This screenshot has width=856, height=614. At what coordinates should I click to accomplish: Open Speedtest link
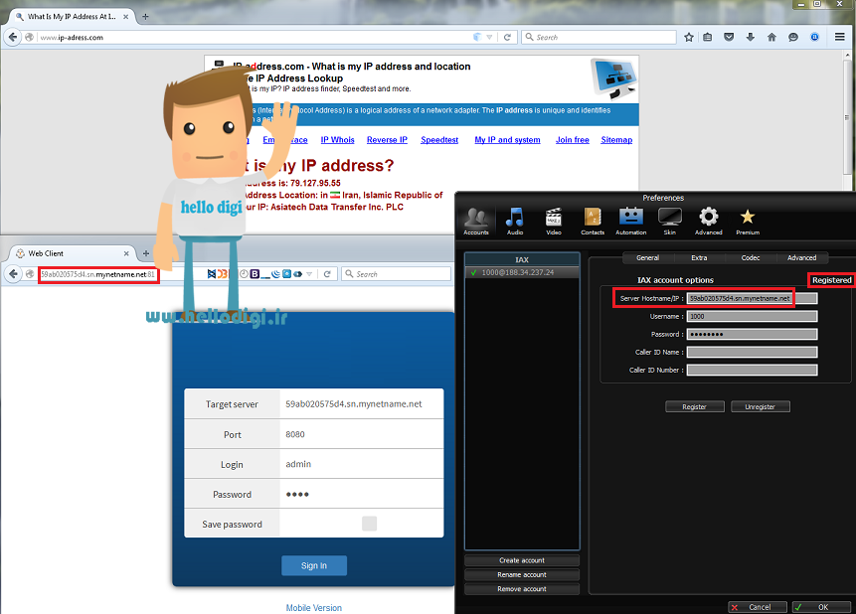click(x=439, y=140)
